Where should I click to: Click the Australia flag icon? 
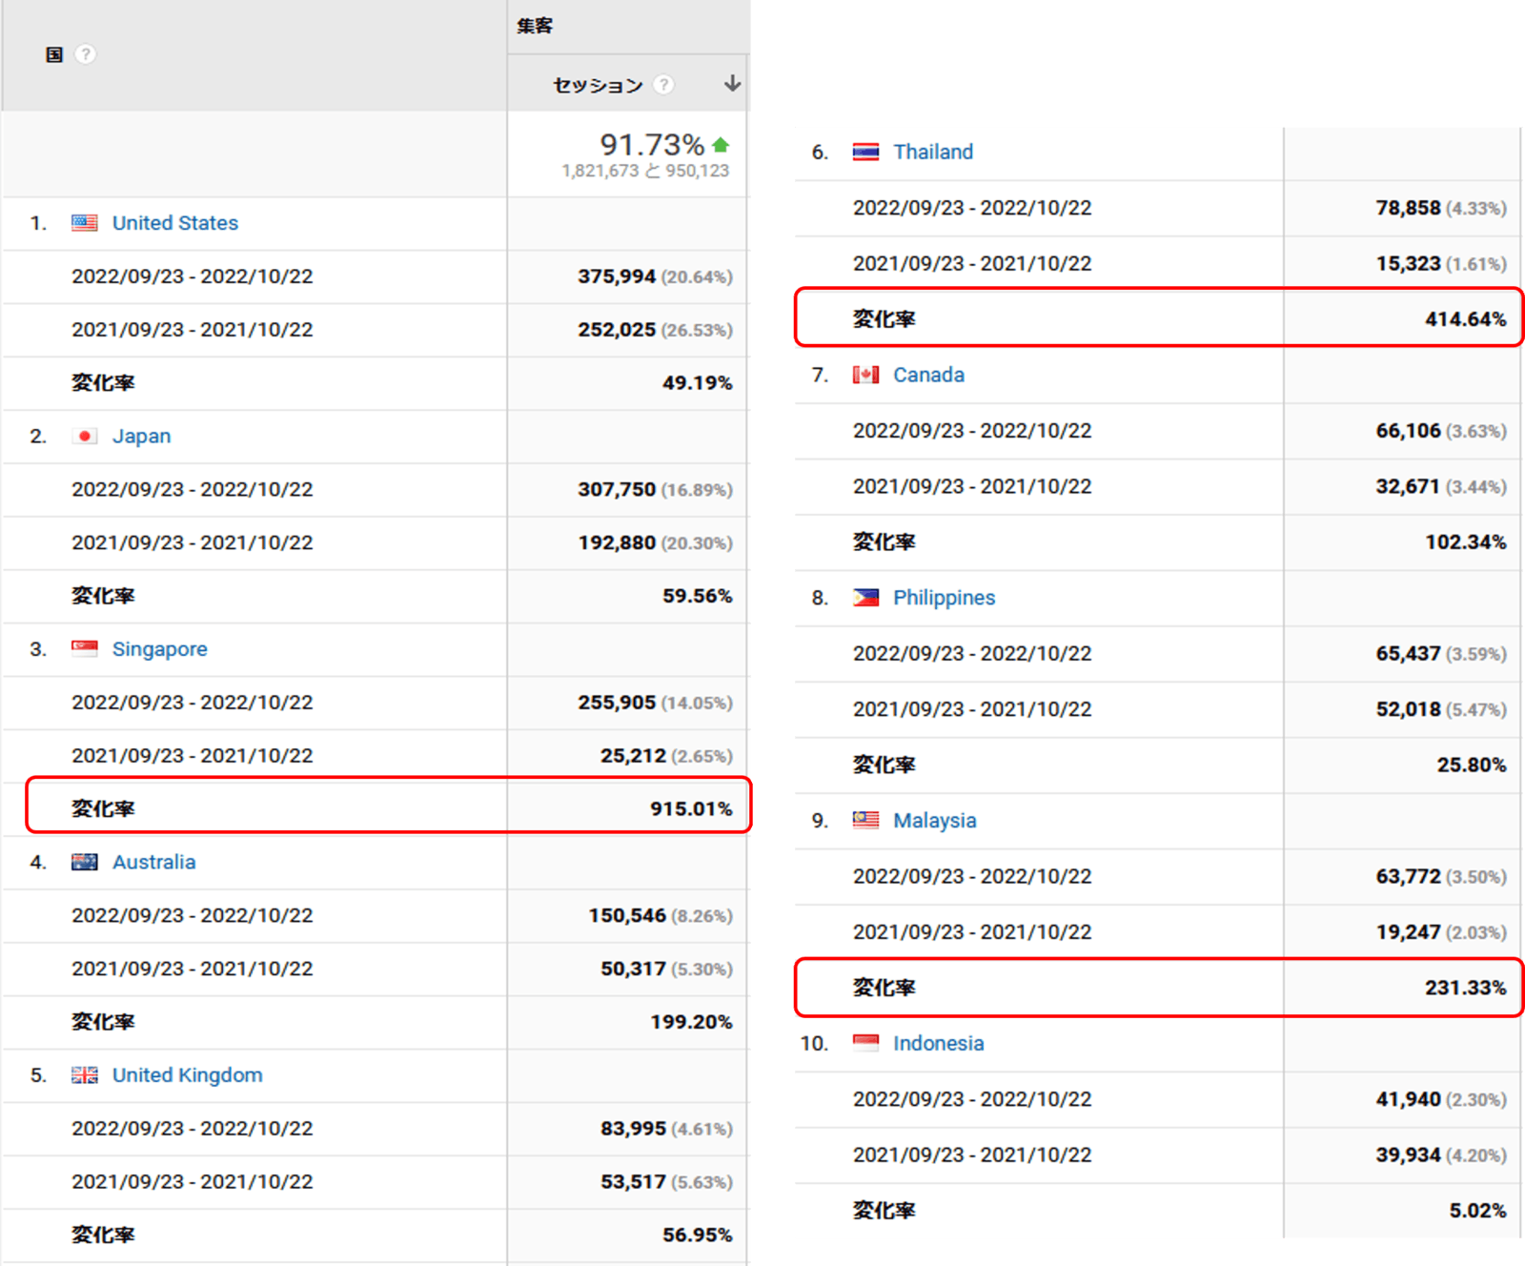[85, 862]
